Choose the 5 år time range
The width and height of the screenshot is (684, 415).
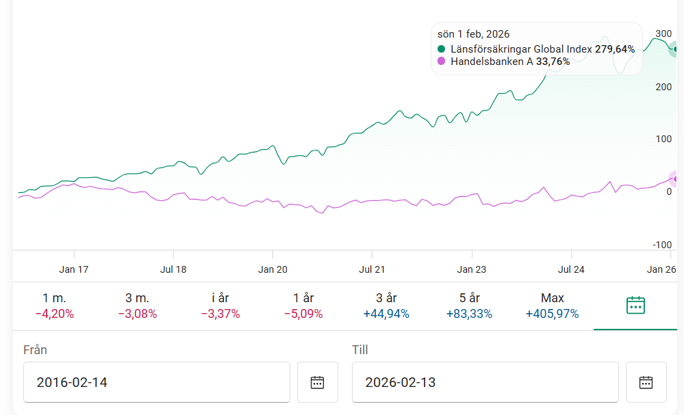click(469, 306)
